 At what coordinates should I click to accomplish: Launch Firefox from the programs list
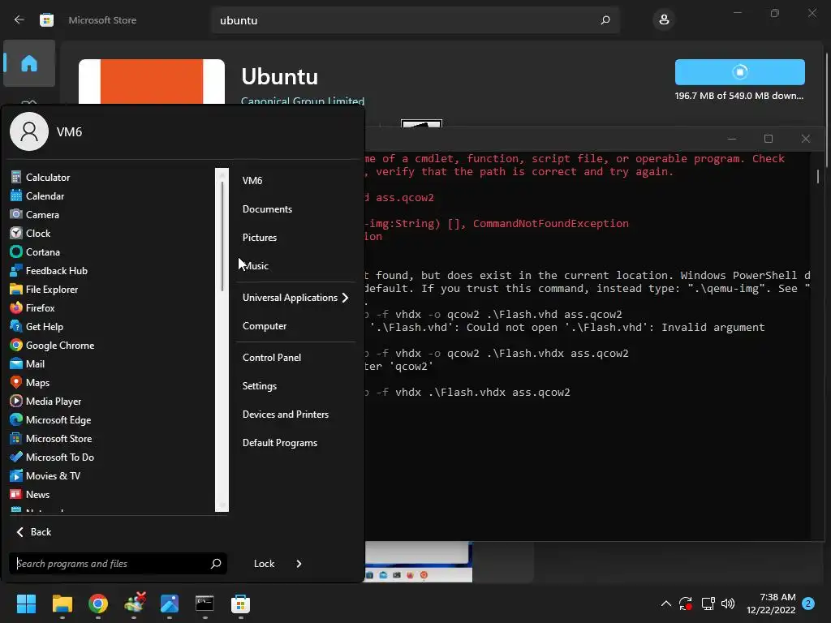(x=32, y=307)
